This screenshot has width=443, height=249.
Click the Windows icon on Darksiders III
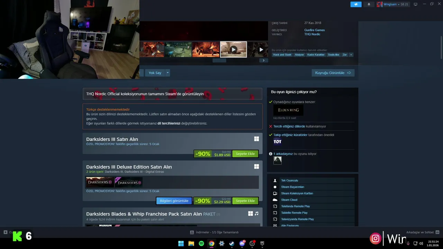point(256,139)
